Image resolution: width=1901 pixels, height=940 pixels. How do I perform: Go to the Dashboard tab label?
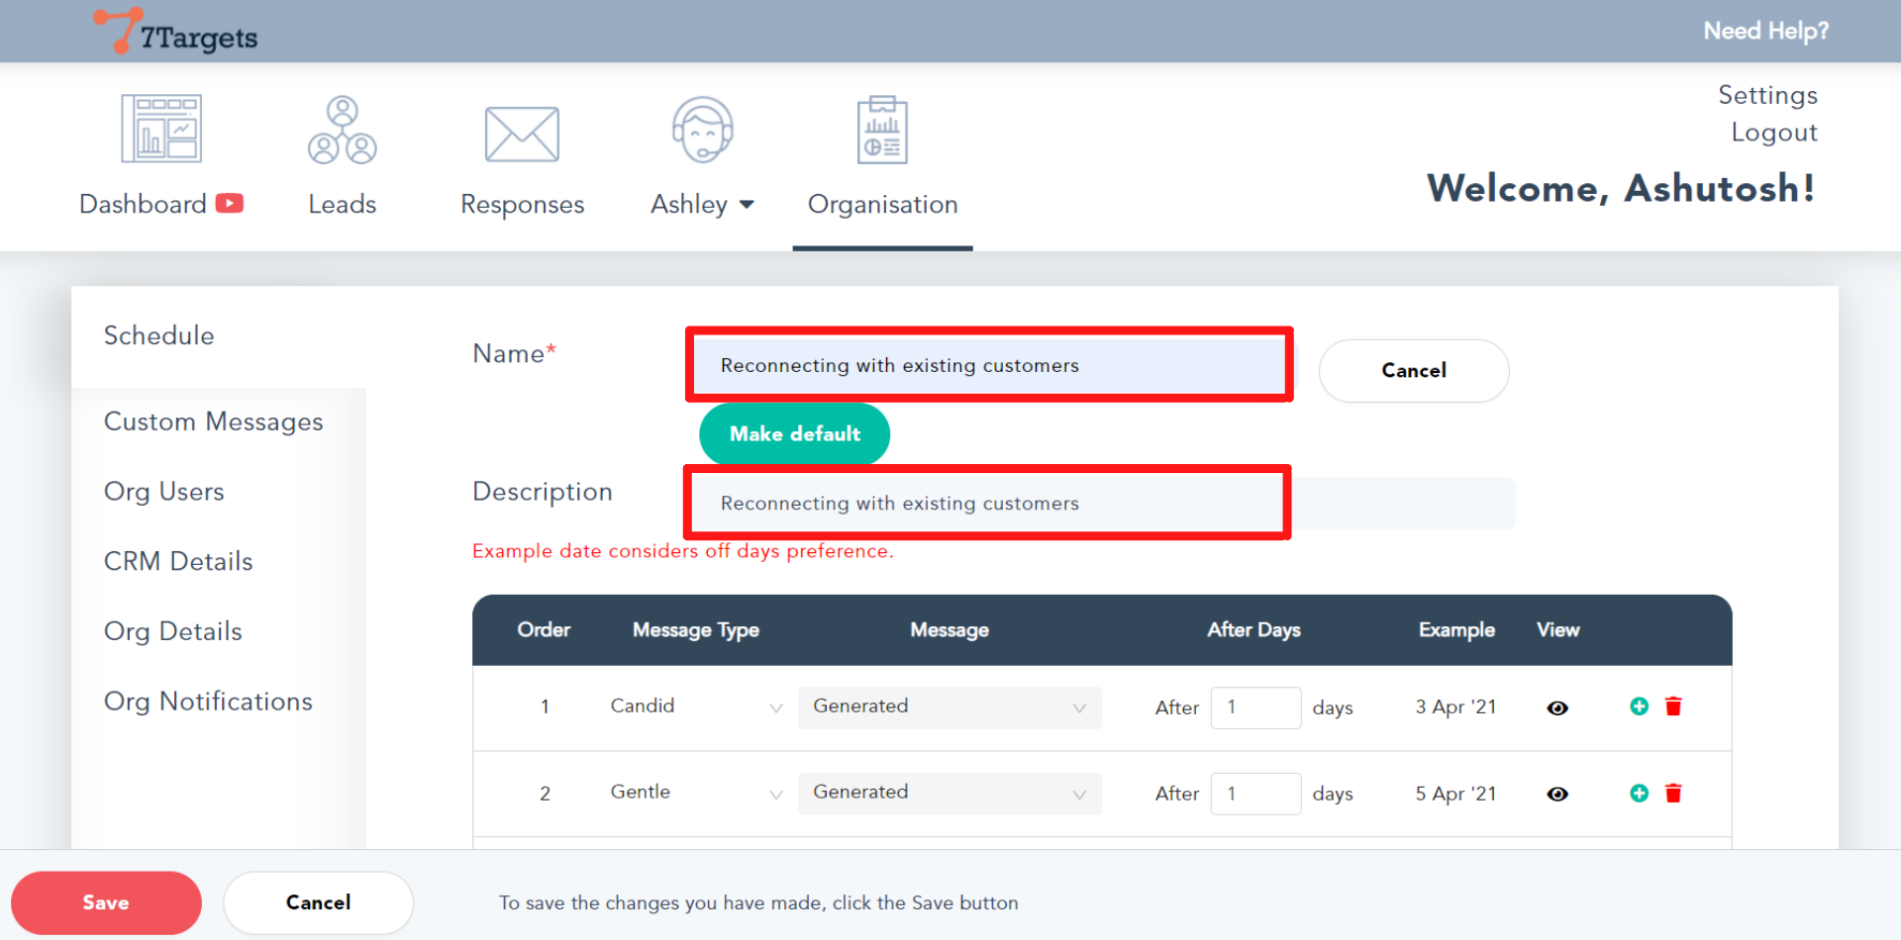point(143,204)
